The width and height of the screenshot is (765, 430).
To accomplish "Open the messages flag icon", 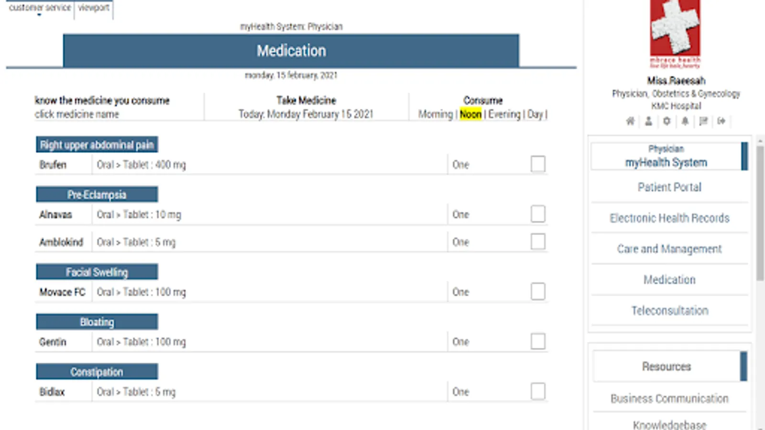I will (x=703, y=121).
